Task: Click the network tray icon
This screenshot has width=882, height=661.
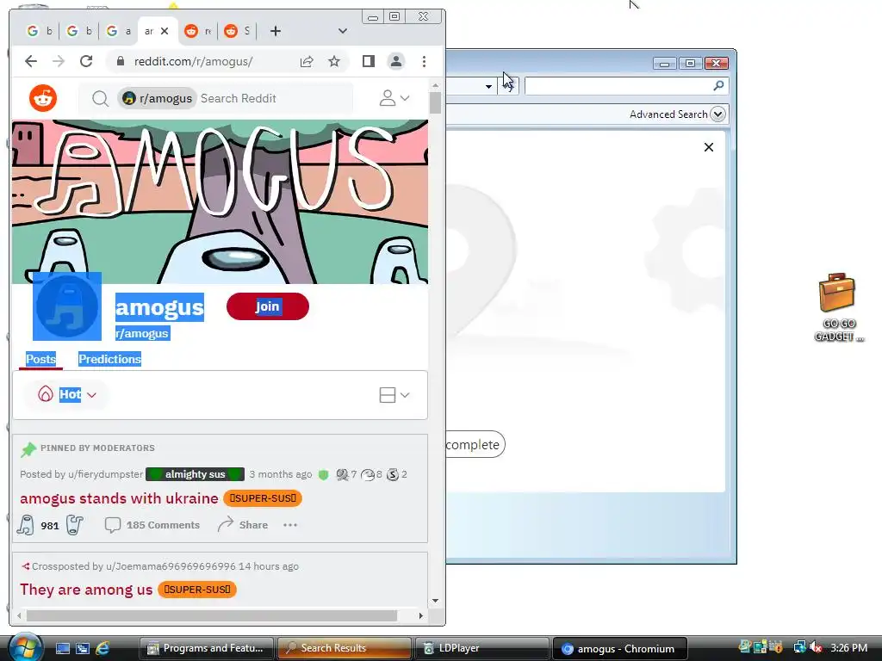Action: (x=800, y=647)
